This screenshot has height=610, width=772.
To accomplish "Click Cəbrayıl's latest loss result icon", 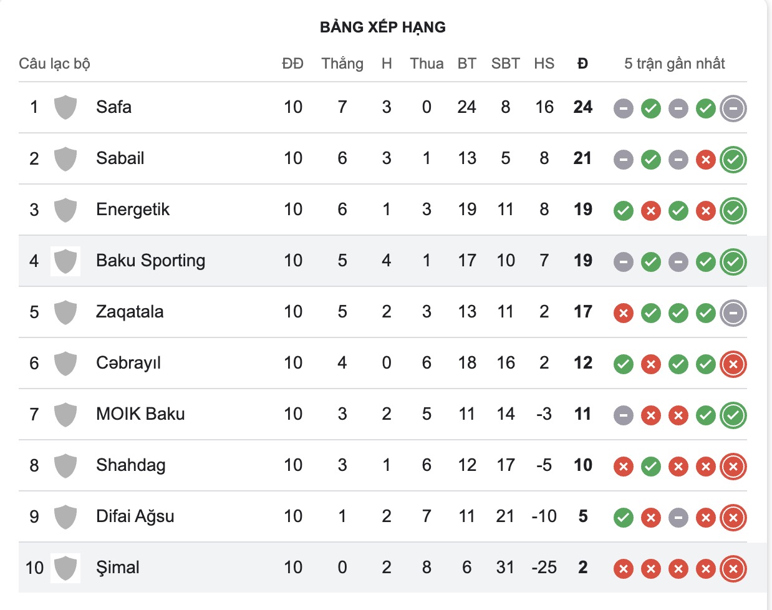I will pyautogui.click(x=733, y=364).
